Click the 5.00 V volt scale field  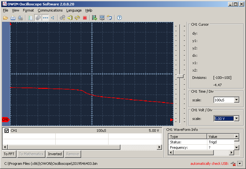[x=224, y=119]
